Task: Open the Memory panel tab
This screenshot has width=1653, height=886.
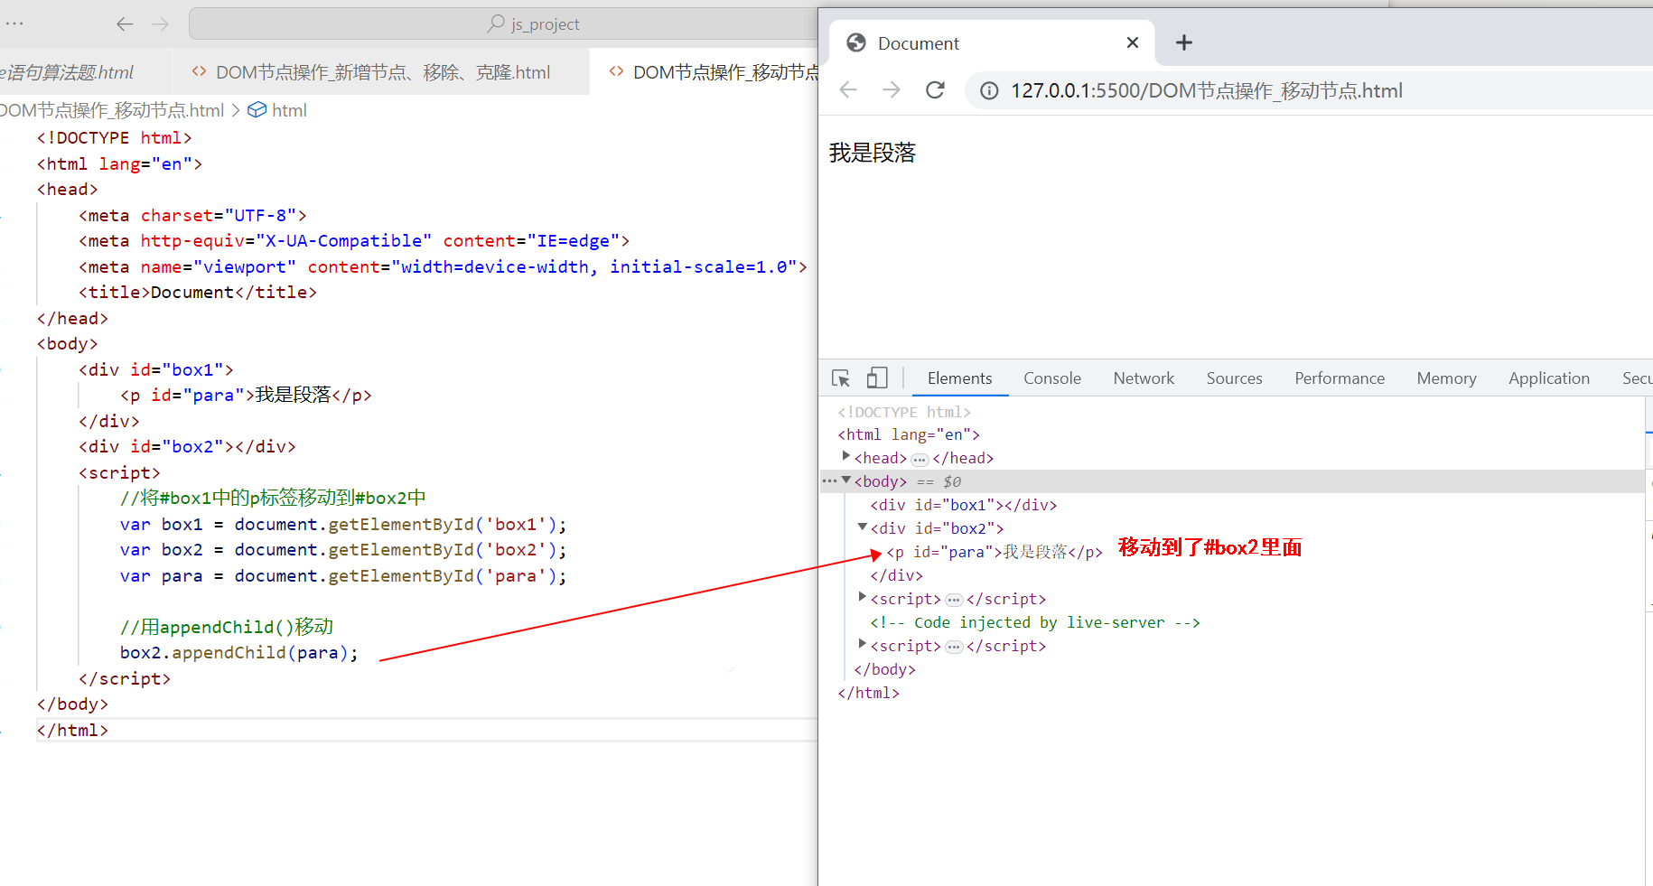Action: coord(1446,378)
